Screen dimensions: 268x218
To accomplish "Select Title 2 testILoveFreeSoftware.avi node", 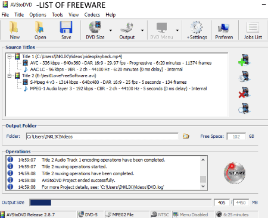I will tap(59, 75).
